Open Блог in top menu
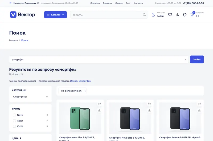This screenshot has width=213, height=141. [128, 3]
